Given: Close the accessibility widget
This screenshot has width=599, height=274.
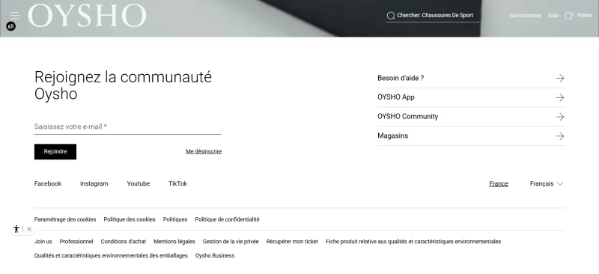Looking at the screenshot, I should (29, 229).
